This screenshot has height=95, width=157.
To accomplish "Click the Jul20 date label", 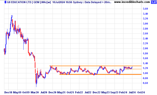I will pos(44,92).
